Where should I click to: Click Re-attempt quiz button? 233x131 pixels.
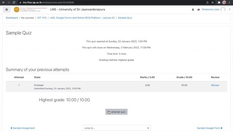coord(116,112)
